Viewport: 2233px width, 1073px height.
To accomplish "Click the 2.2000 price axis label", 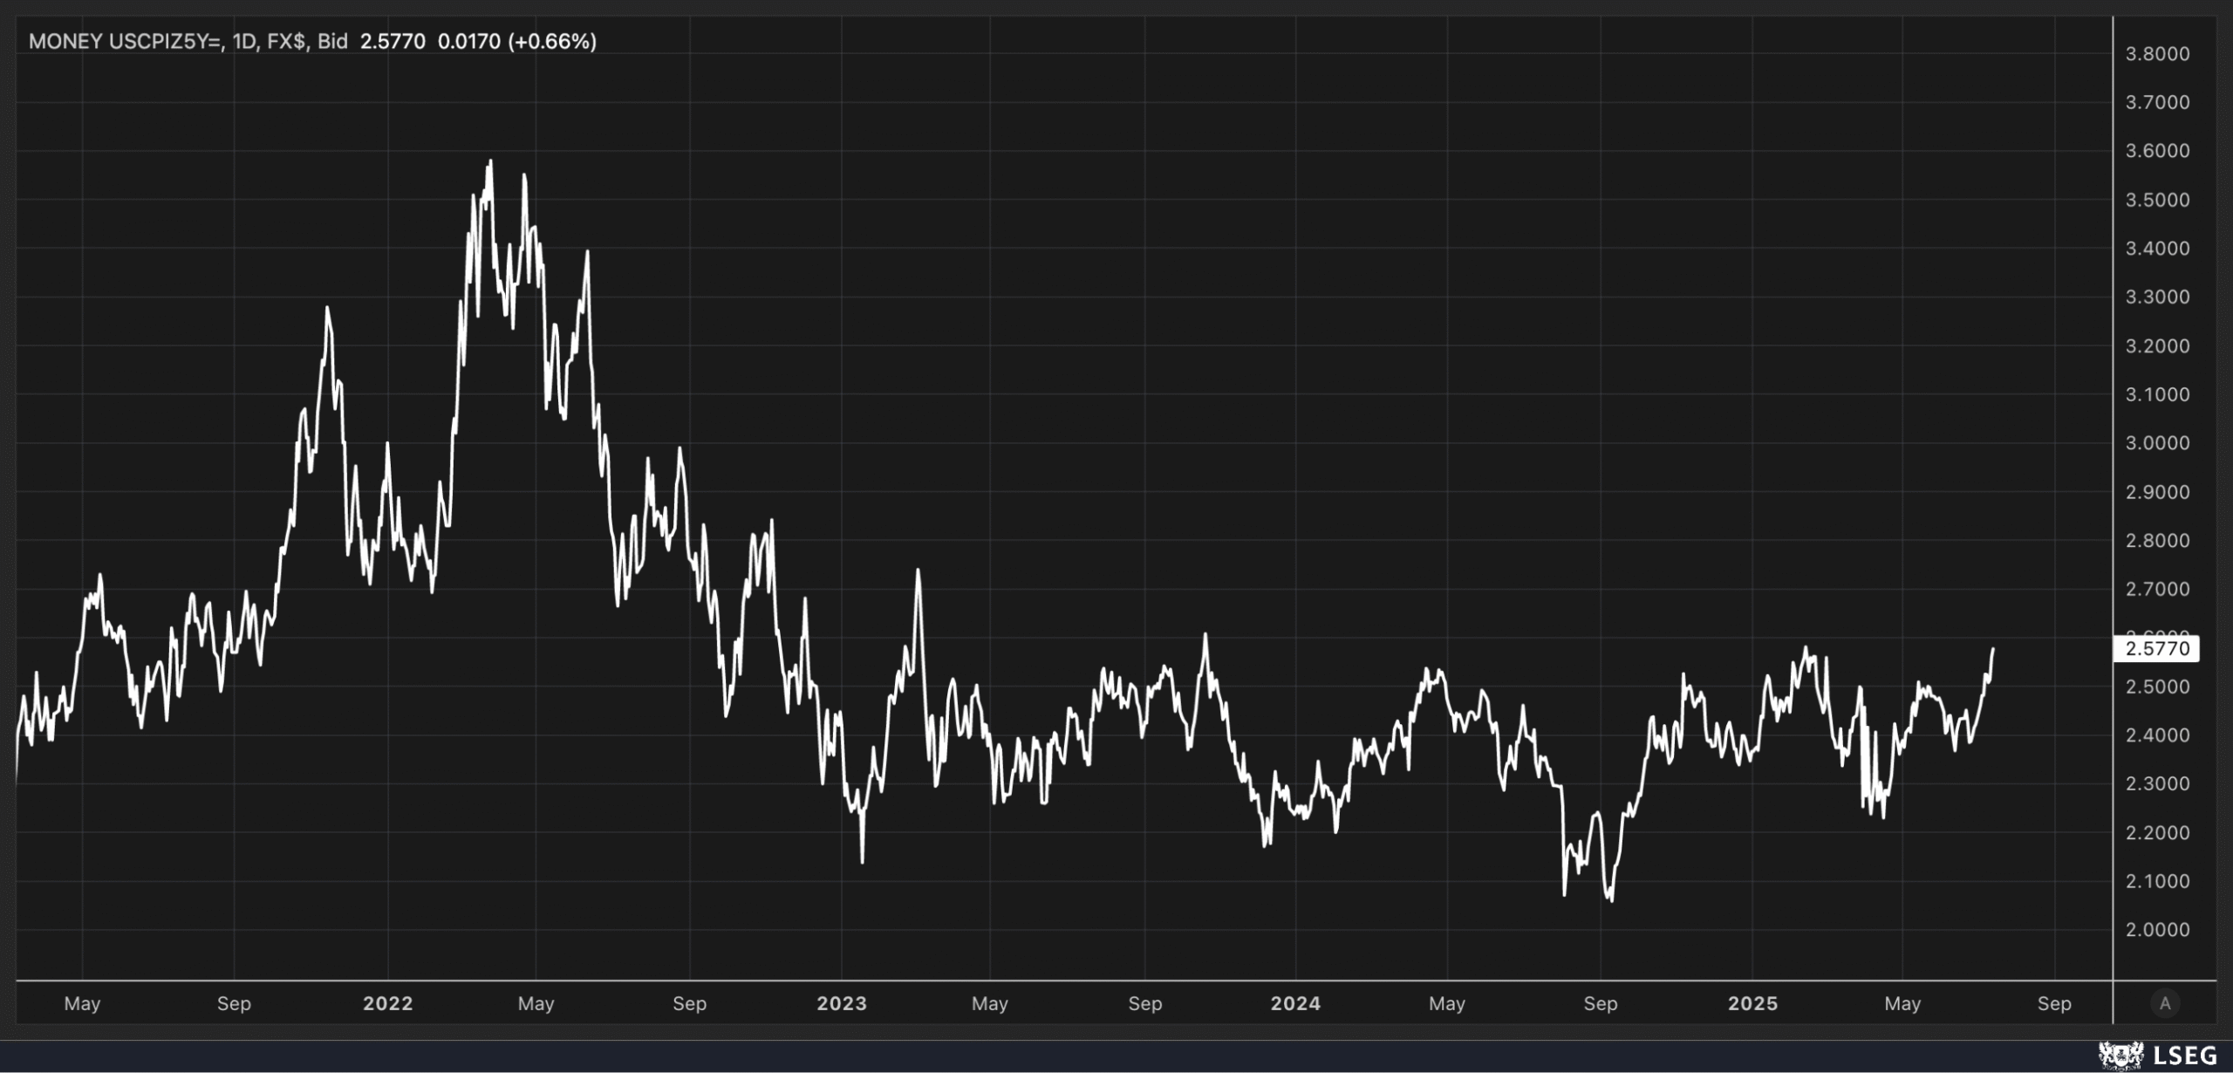I will pos(2157,832).
